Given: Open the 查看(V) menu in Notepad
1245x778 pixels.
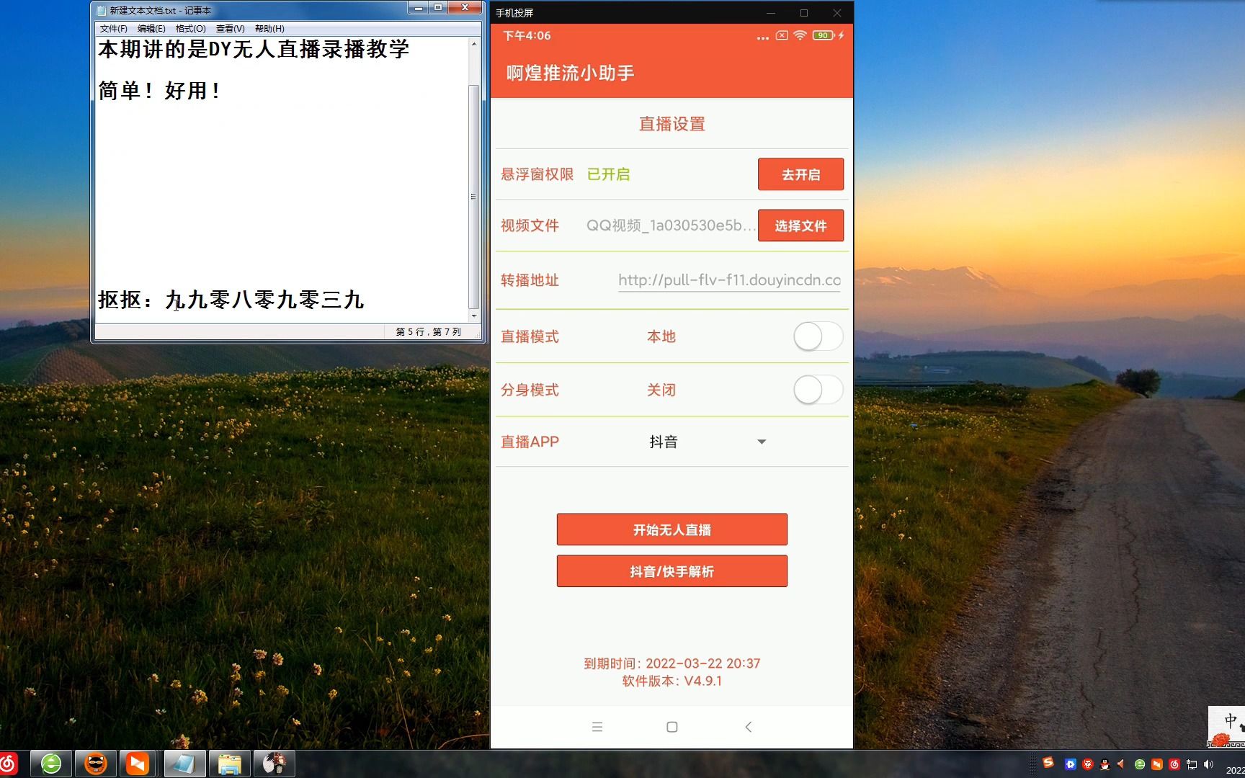Looking at the screenshot, I should point(230,29).
